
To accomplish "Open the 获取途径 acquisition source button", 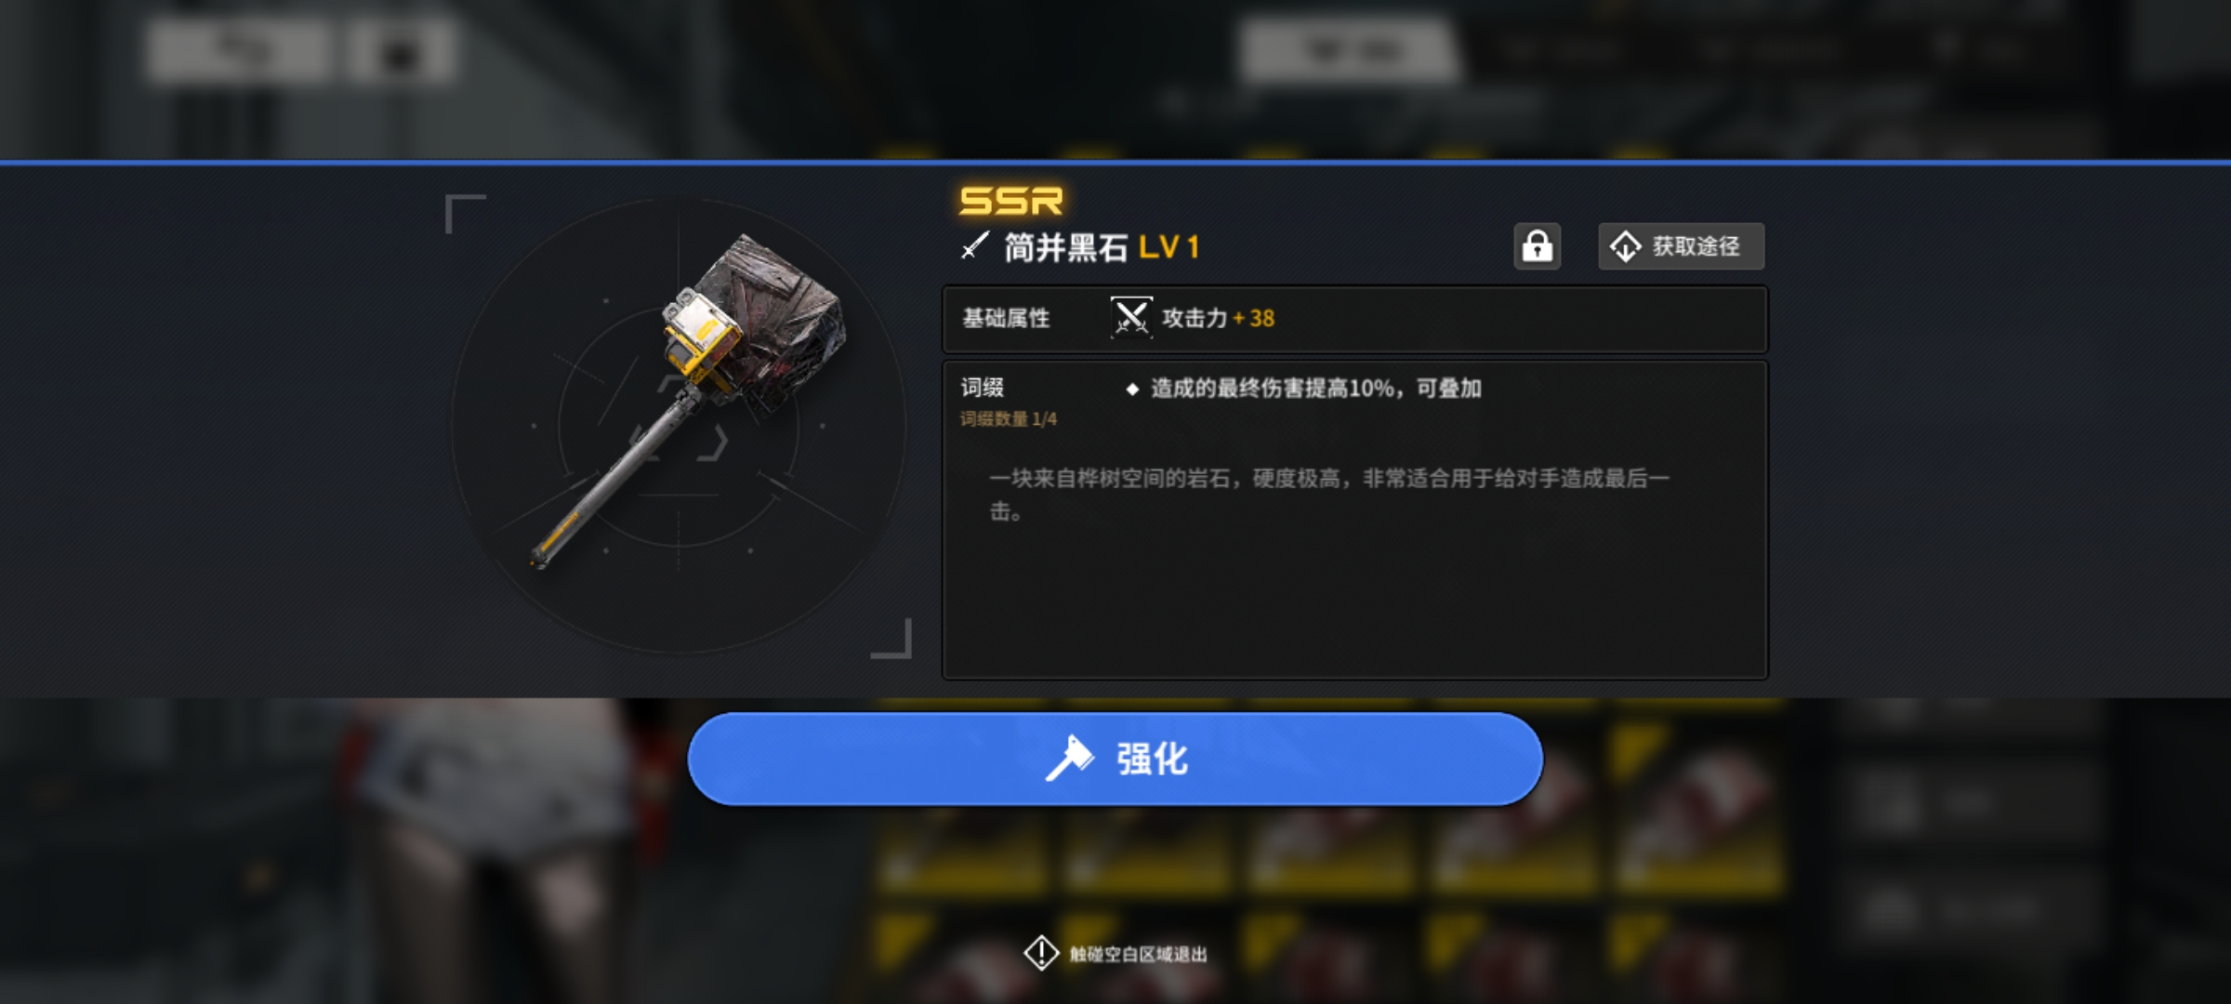I will (1681, 246).
